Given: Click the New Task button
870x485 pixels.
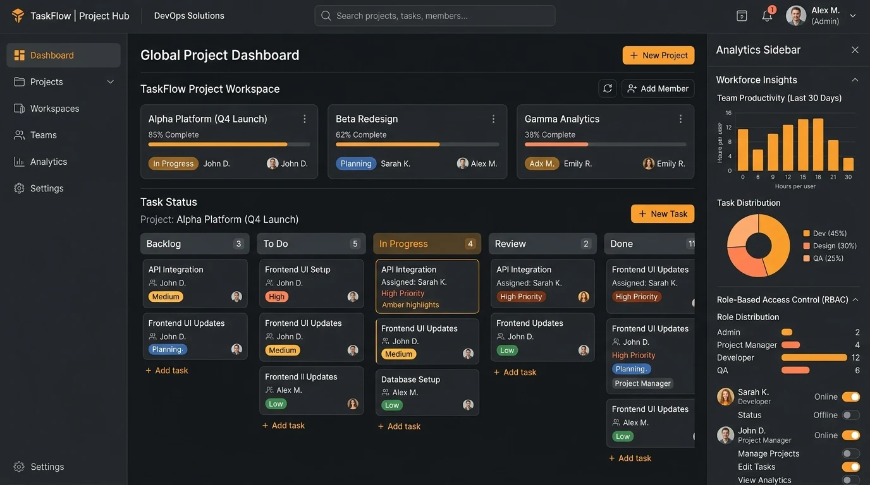Looking at the screenshot, I should [x=663, y=214].
